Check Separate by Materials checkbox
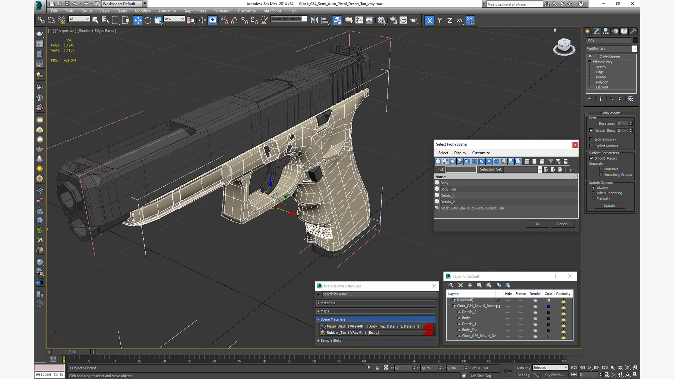The width and height of the screenshot is (674, 379). 601,169
